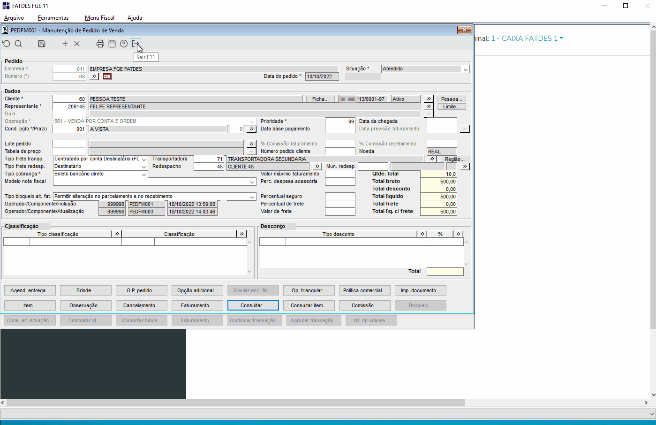Click the lookup arrow left of the Pessoa button
The width and height of the screenshot is (656, 425).
[429, 99]
